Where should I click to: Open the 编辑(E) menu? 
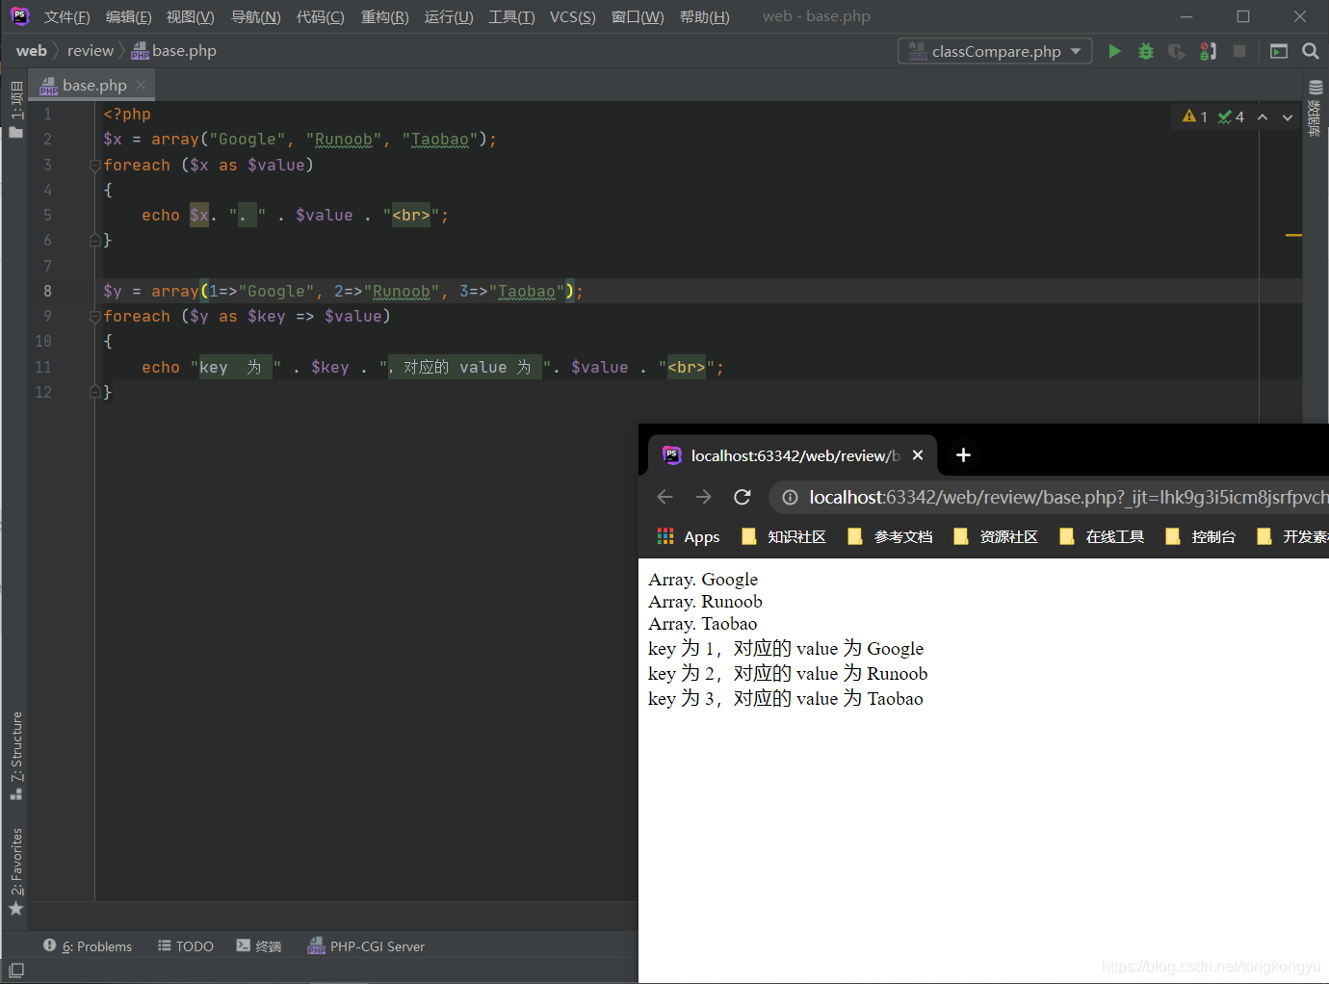coord(128,17)
